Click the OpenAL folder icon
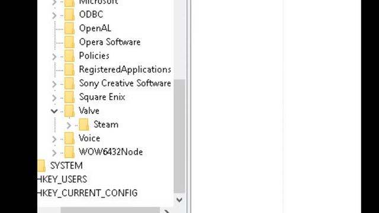This screenshot has width=379, height=213. click(69, 28)
